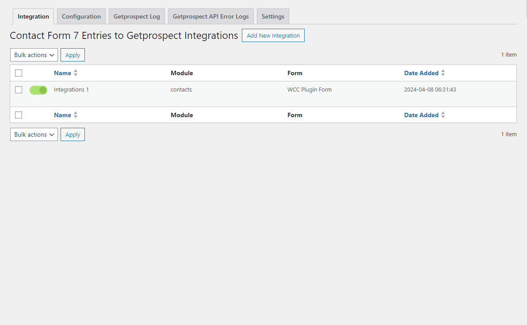Click header Date Added sort arrows icon
This screenshot has height=325, width=527.
point(443,73)
